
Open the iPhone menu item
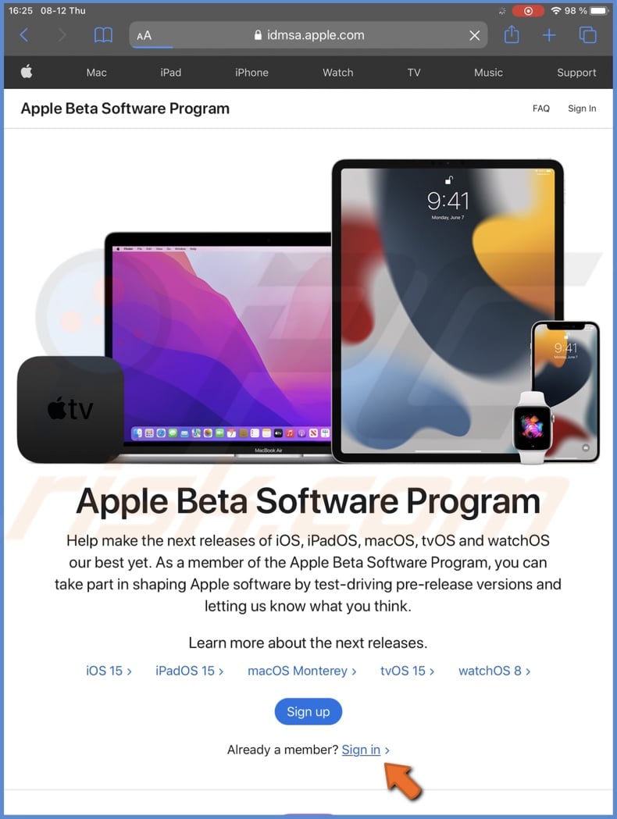coord(251,73)
